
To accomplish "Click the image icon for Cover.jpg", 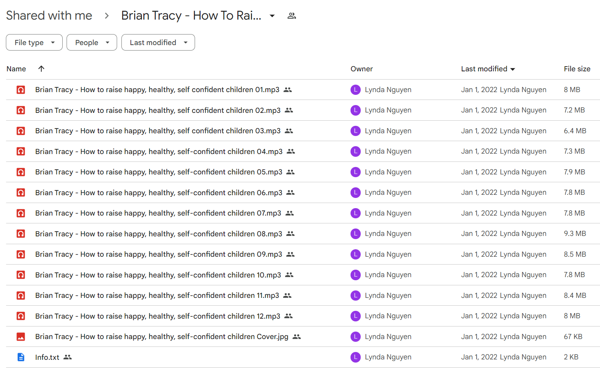I will coord(21,337).
